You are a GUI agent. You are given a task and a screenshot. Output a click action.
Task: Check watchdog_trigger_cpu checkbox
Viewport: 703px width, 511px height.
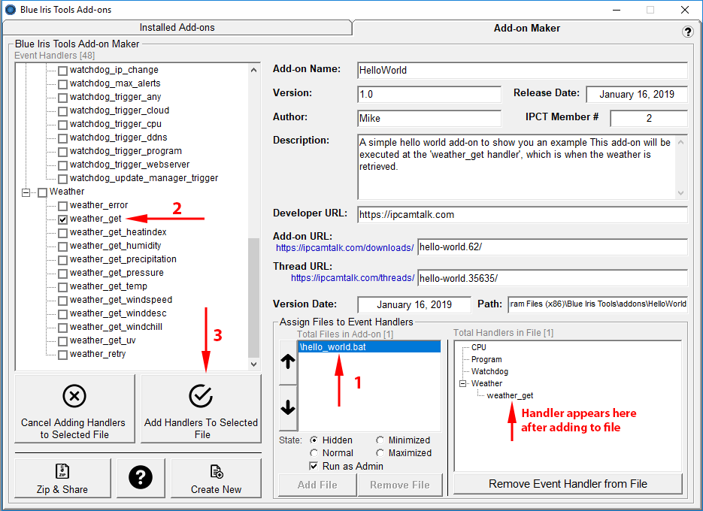[x=62, y=125]
